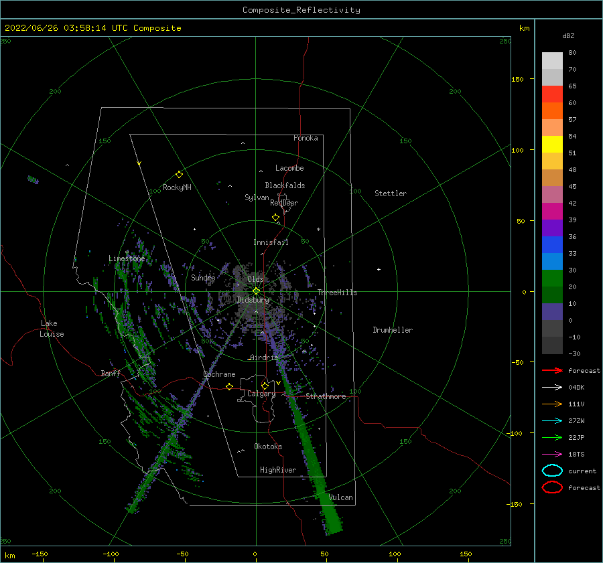The width and height of the screenshot is (603, 563).
Task: Click the green 22JP arrow in legend
Action: (552, 437)
